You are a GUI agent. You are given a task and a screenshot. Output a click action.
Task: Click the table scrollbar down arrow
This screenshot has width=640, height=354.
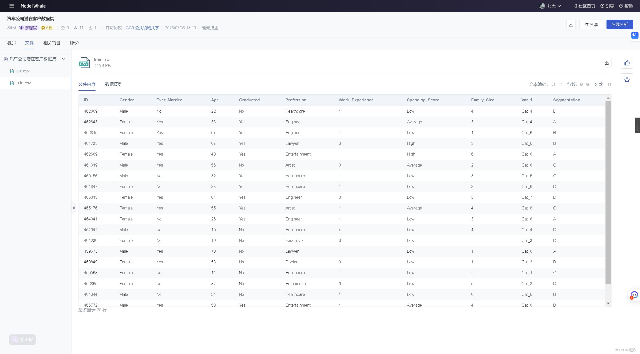(x=608, y=303)
